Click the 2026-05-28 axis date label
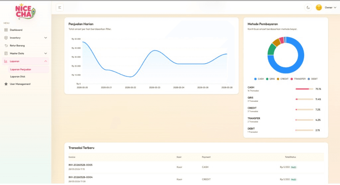Viewport: 340px width, 185px height. click(227, 88)
